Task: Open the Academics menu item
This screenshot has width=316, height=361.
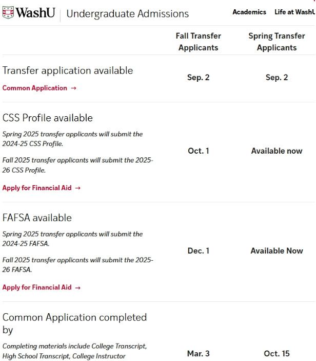Action: pos(249,12)
